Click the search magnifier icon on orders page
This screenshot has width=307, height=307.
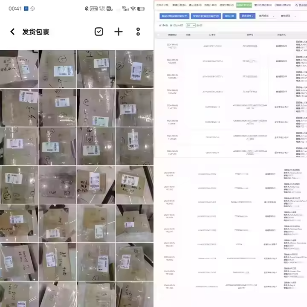pos(296,5)
